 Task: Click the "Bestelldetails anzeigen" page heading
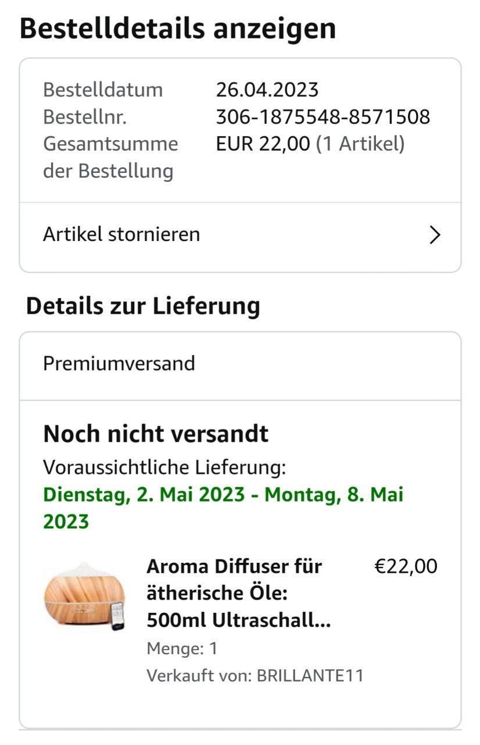point(178,29)
